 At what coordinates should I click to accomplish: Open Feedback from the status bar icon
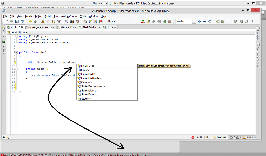[x=220, y=137]
